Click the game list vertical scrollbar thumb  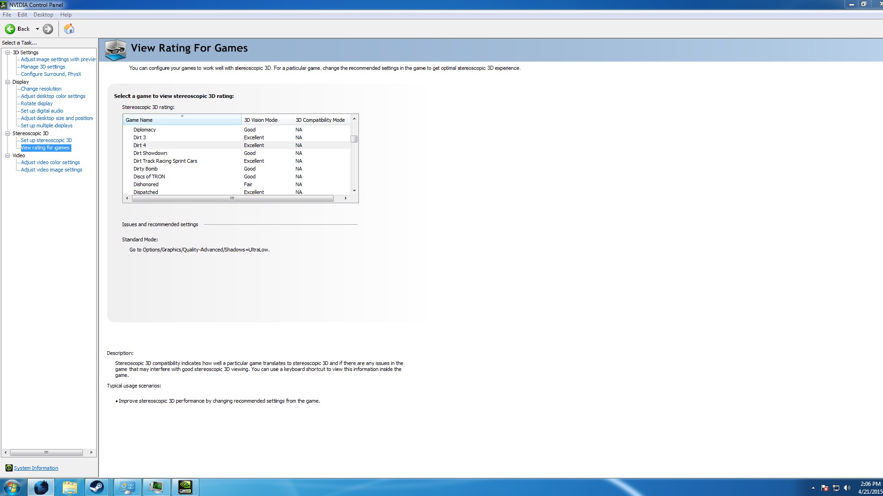(354, 139)
